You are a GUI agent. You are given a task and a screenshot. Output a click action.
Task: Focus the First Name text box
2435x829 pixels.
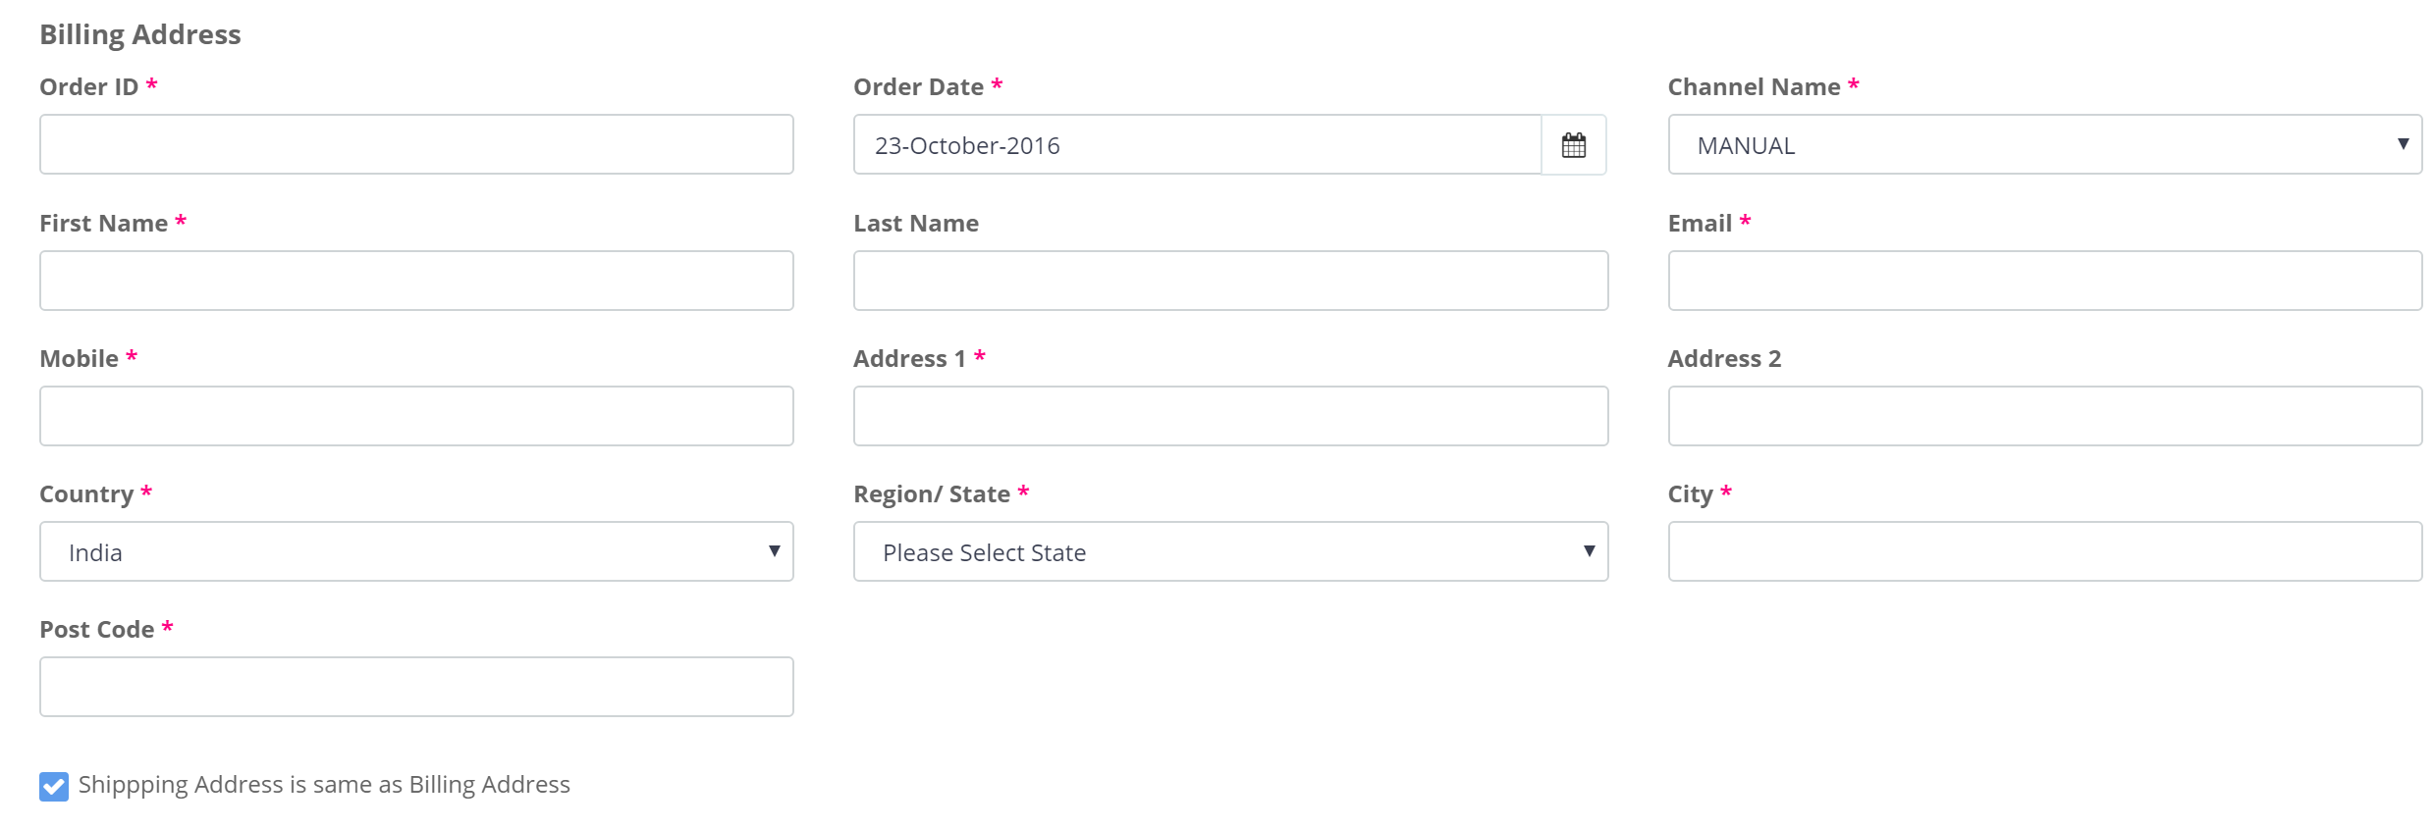(416, 281)
